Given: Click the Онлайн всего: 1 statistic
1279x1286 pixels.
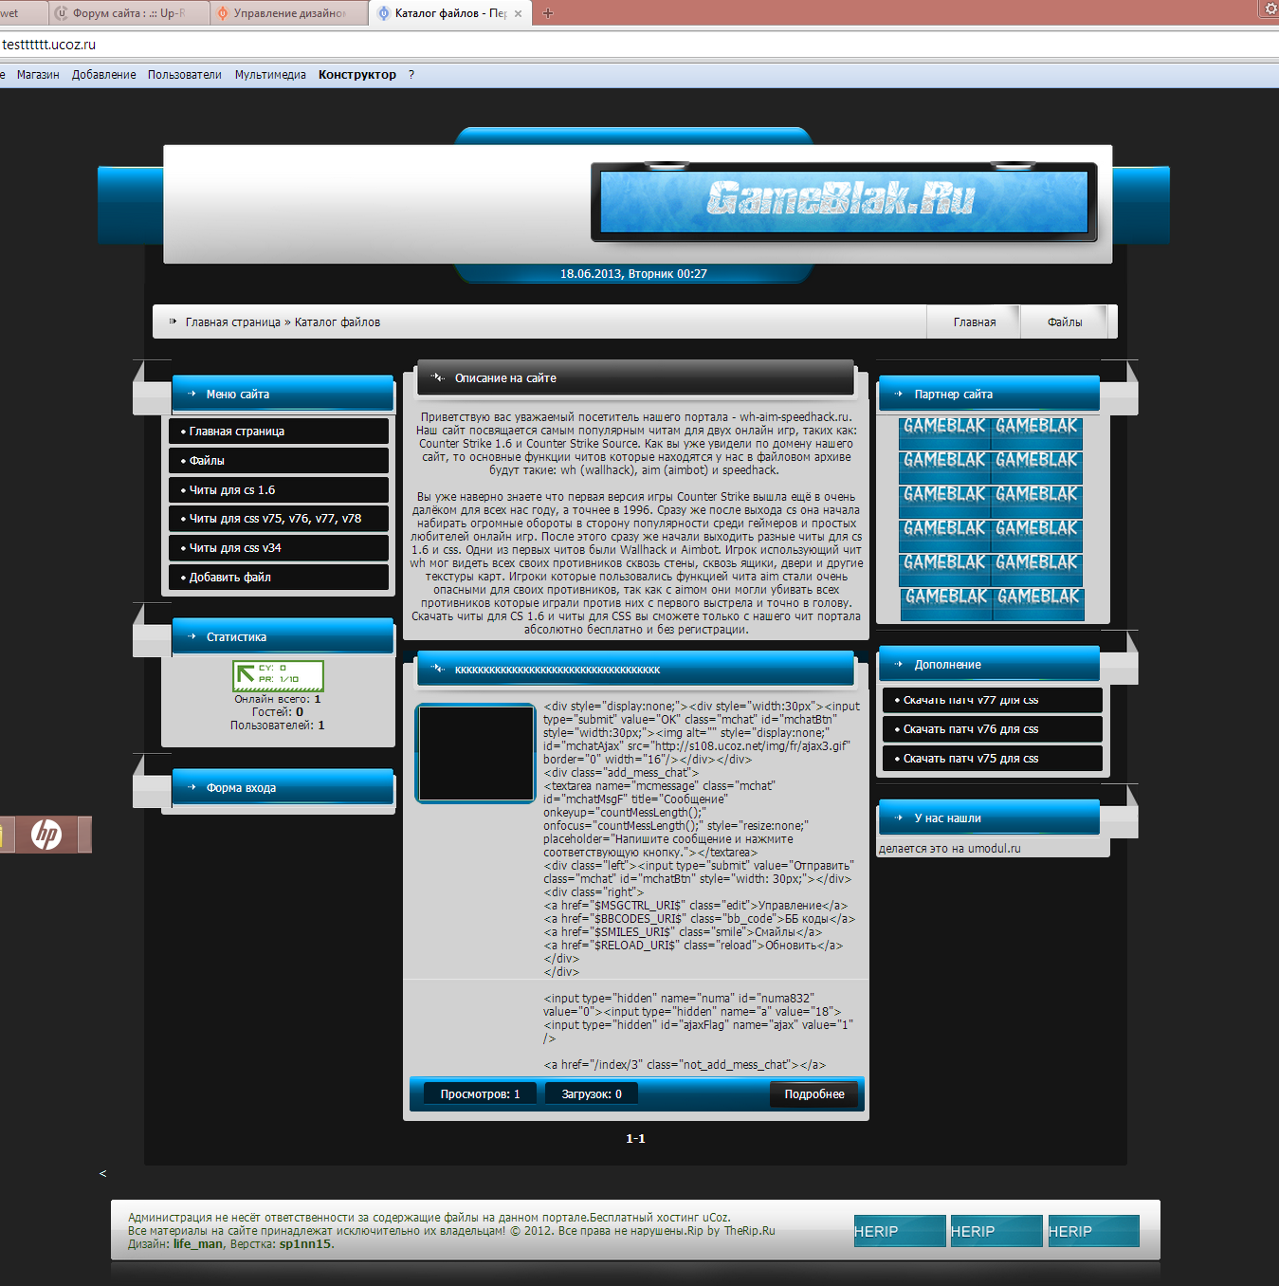Looking at the screenshot, I should coord(278,699).
